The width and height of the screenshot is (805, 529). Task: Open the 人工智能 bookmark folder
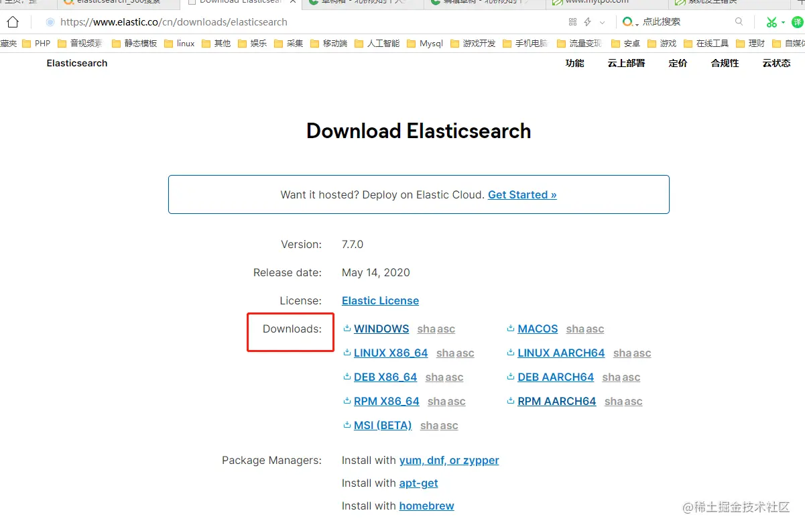(x=377, y=44)
